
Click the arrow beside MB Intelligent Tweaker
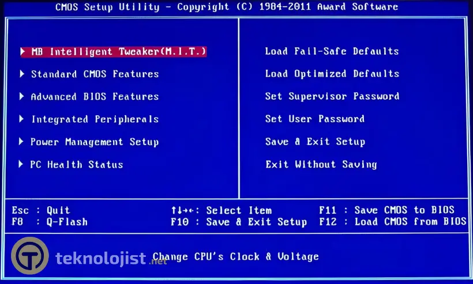[24, 51]
